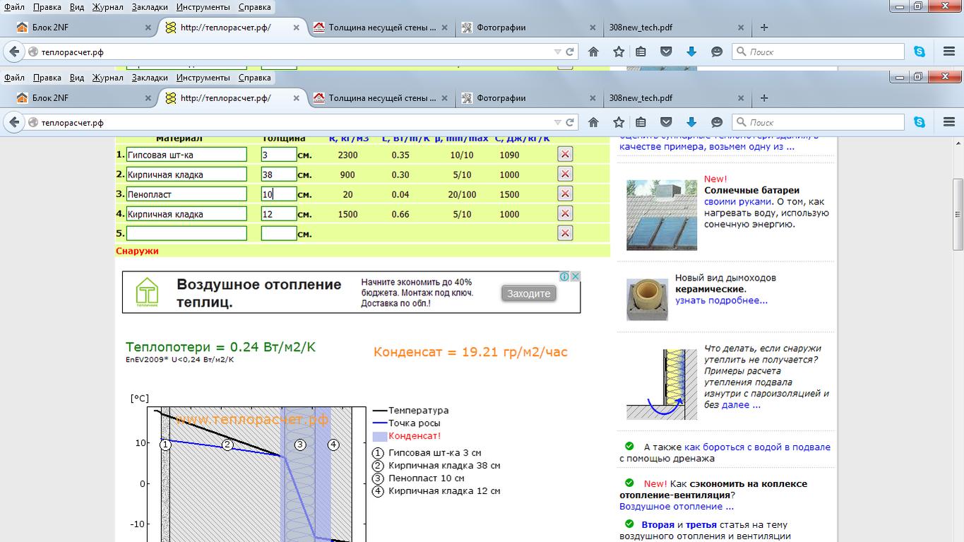Click the X button on empty row 5
964x542 pixels.
pos(564,234)
